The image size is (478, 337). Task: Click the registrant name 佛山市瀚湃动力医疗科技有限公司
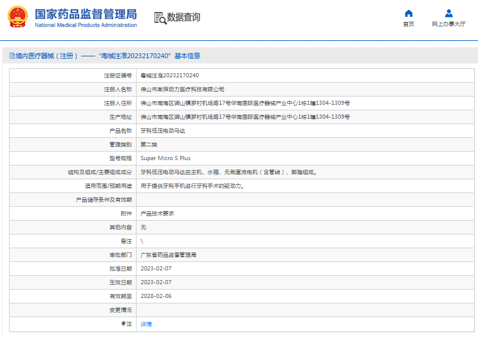(182, 89)
